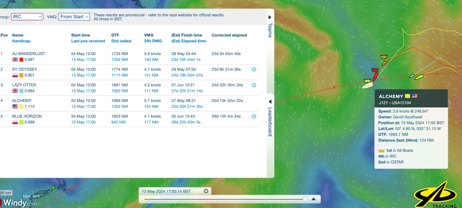This screenshot has height=208, width=462.
Task: Click the clock icon for LAZY OTTER
Action: point(254,85)
